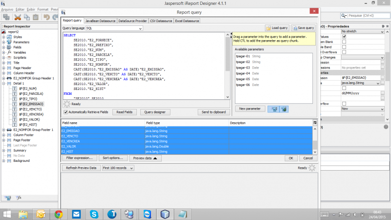
Task: Toggle the checkbox beside Overflows property
Action: click(344, 52)
